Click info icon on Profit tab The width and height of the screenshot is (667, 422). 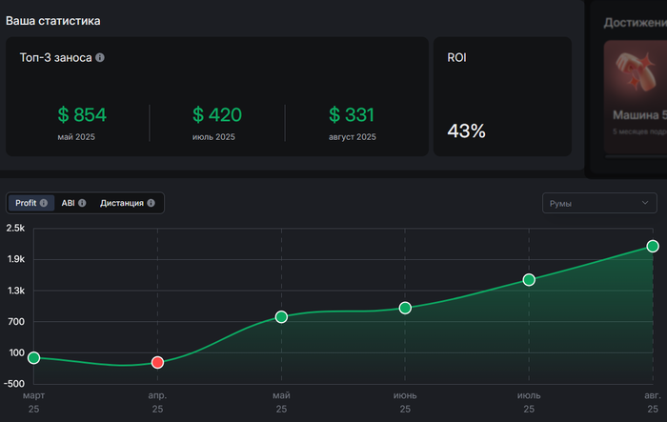click(44, 203)
